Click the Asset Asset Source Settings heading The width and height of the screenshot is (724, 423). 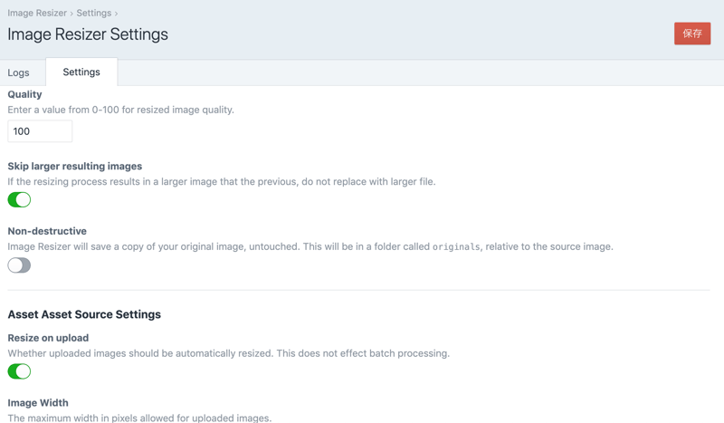coord(84,314)
